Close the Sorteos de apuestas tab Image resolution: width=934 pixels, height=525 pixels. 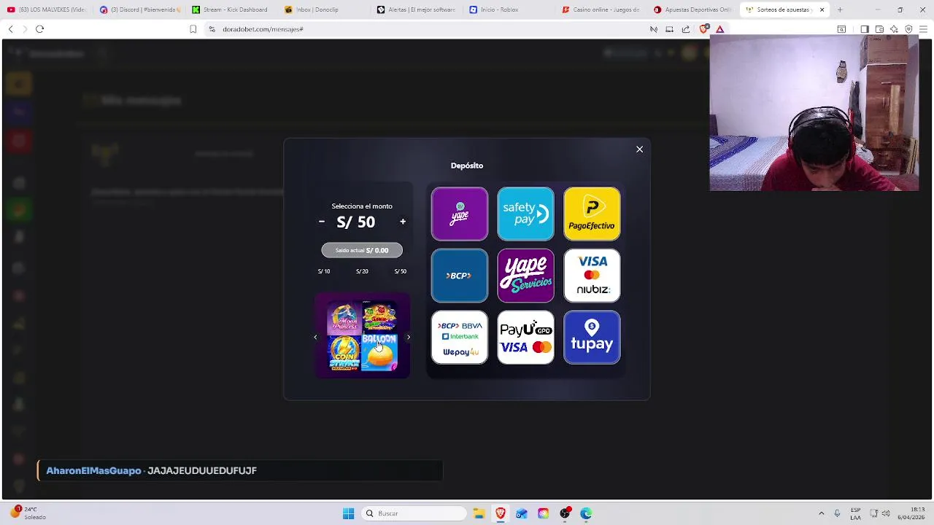tap(822, 9)
